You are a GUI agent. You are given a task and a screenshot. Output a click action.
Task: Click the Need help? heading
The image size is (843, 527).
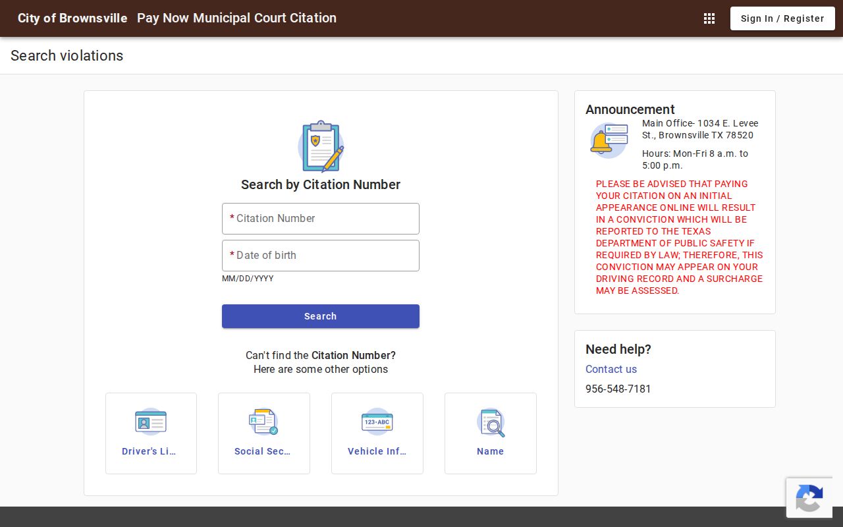click(x=618, y=349)
